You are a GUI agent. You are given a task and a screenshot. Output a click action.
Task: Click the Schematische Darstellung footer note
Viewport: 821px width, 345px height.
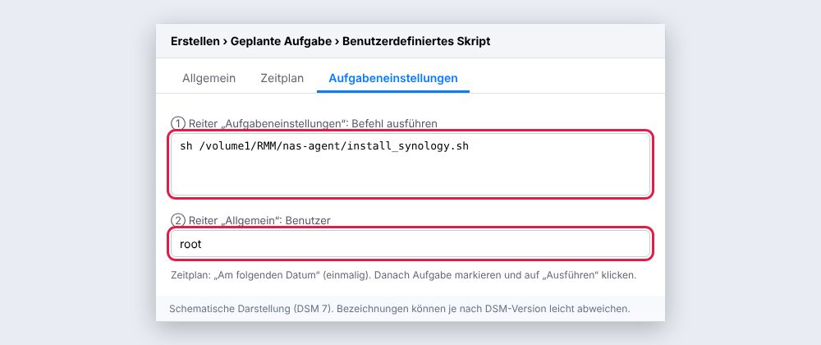(x=400, y=309)
